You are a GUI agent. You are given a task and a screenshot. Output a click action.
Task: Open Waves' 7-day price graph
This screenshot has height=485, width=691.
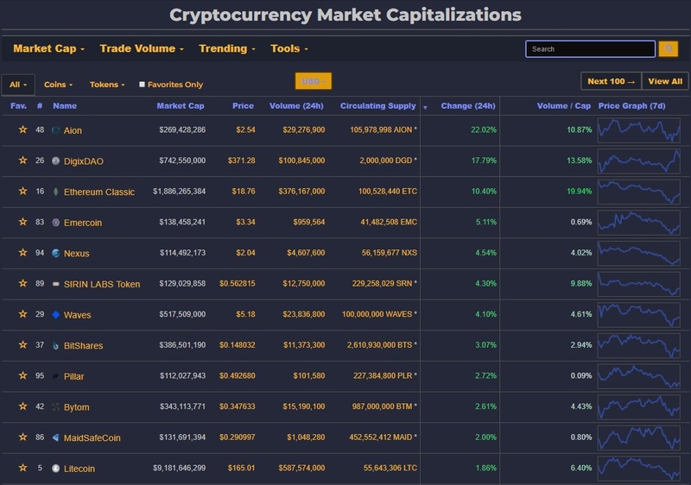638,315
